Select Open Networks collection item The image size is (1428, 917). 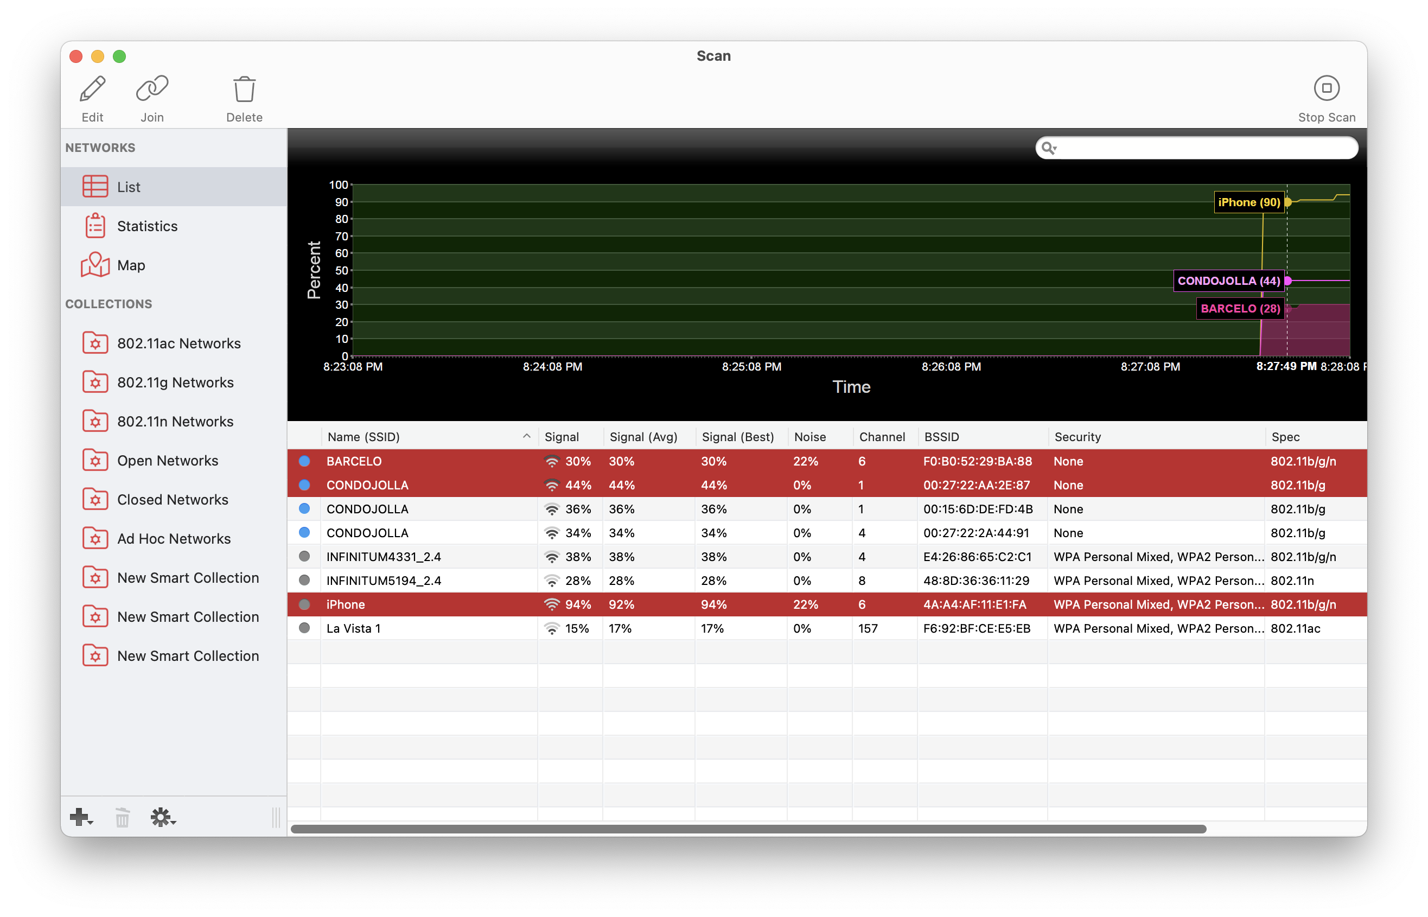pos(167,461)
